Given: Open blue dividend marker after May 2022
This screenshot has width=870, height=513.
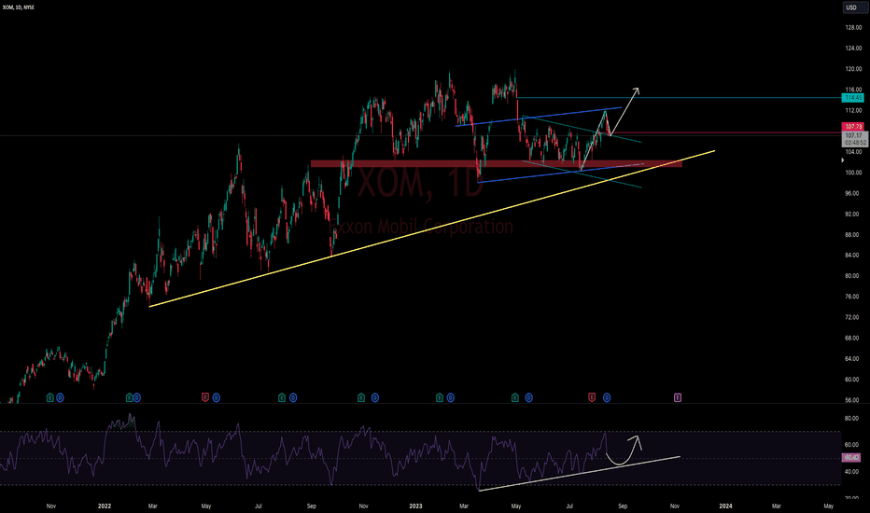Looking at the screenshot, I should pyautogui.click(x=217, y=397).
